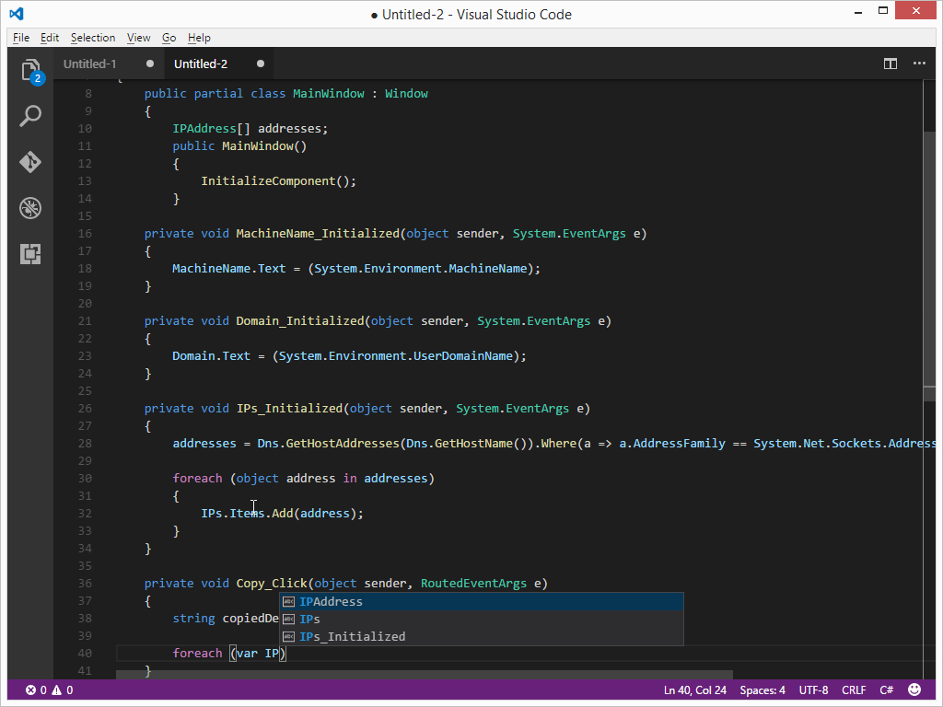The height and width of the screenshot is (707, 943).
Task: Open the File menu
Action: [21, 37]
